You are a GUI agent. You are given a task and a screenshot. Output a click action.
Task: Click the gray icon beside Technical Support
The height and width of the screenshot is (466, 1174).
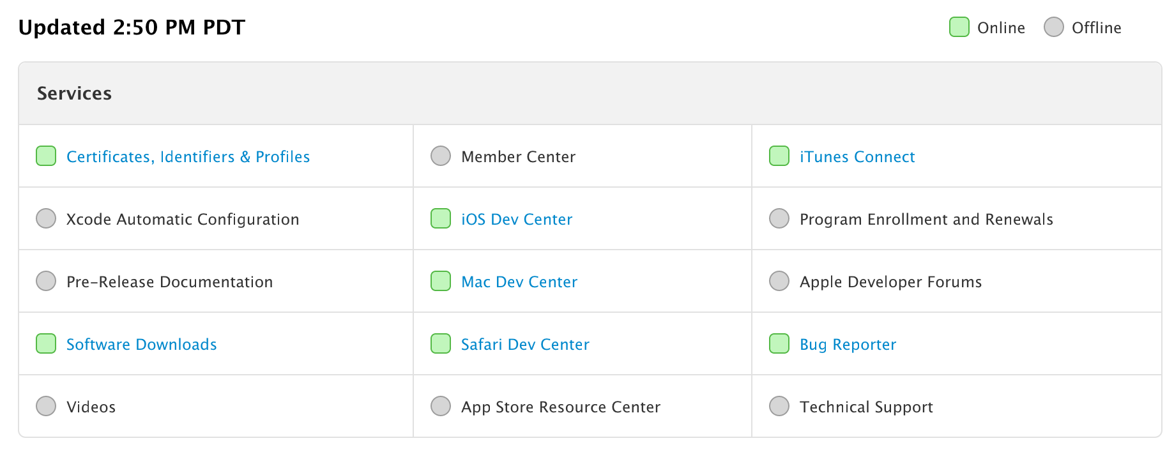click(x=779, y=406)
